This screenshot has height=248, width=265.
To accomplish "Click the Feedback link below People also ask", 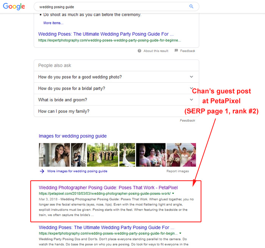I will tap(187, 121).
